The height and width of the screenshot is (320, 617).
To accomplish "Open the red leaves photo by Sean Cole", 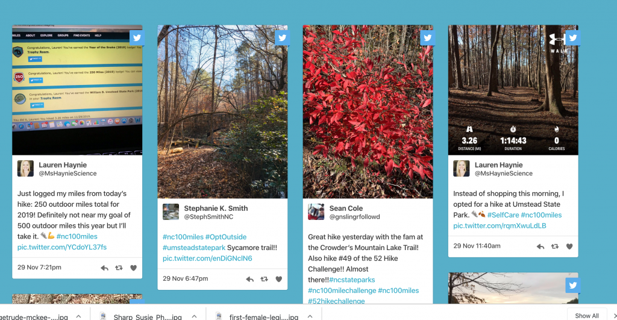I will [368, 111].
